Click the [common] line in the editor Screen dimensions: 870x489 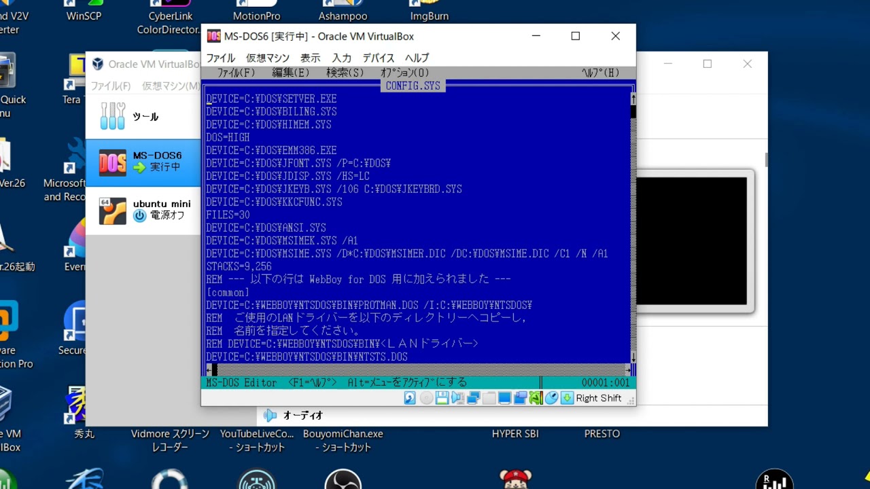(228, 292)
